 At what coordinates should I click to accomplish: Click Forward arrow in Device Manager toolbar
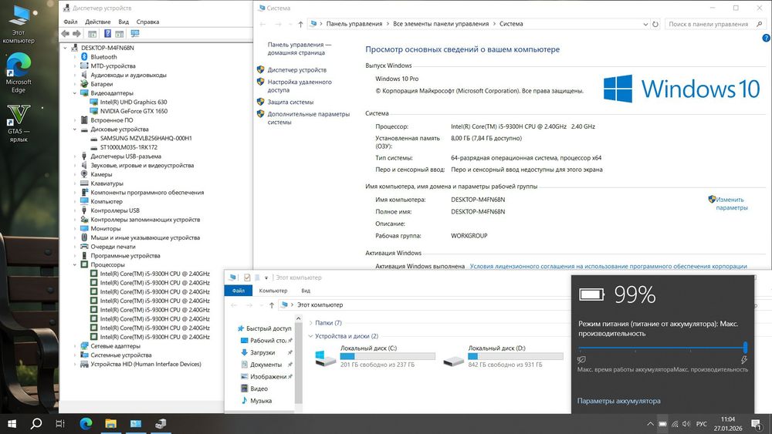pyautogui.click(x=76, y=33)
